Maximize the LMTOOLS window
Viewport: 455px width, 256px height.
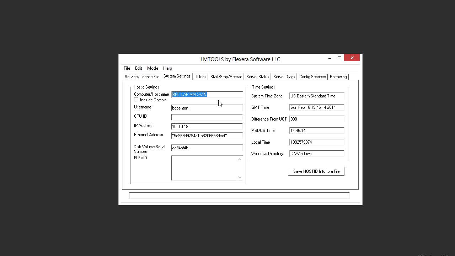[339, 58]
